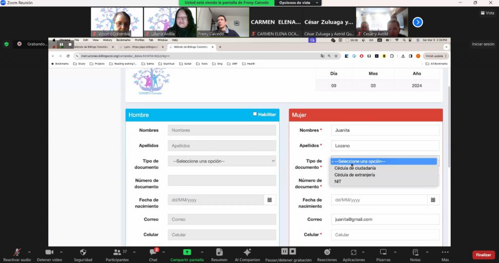
Task: Click the red Finalizar button
Action: coord(483,255)
